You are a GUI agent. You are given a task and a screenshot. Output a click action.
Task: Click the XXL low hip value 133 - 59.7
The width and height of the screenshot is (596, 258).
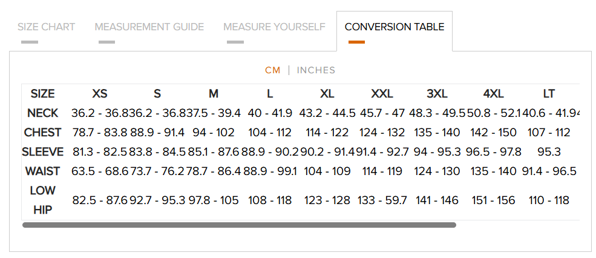coord(382,200)
